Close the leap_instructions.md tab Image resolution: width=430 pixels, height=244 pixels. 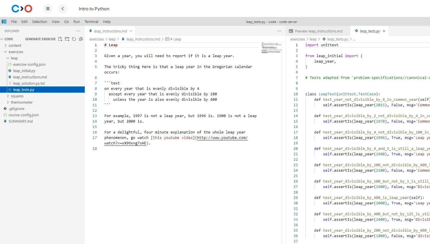pyautogui.click(x=131, y=31)
